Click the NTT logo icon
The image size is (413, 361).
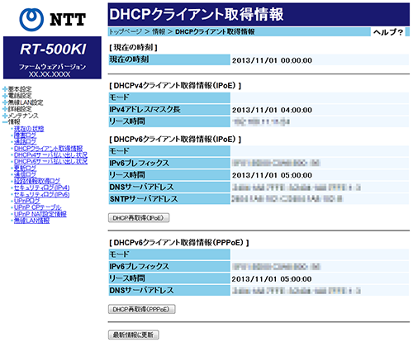pyautogui.click(x=31, y=19)
